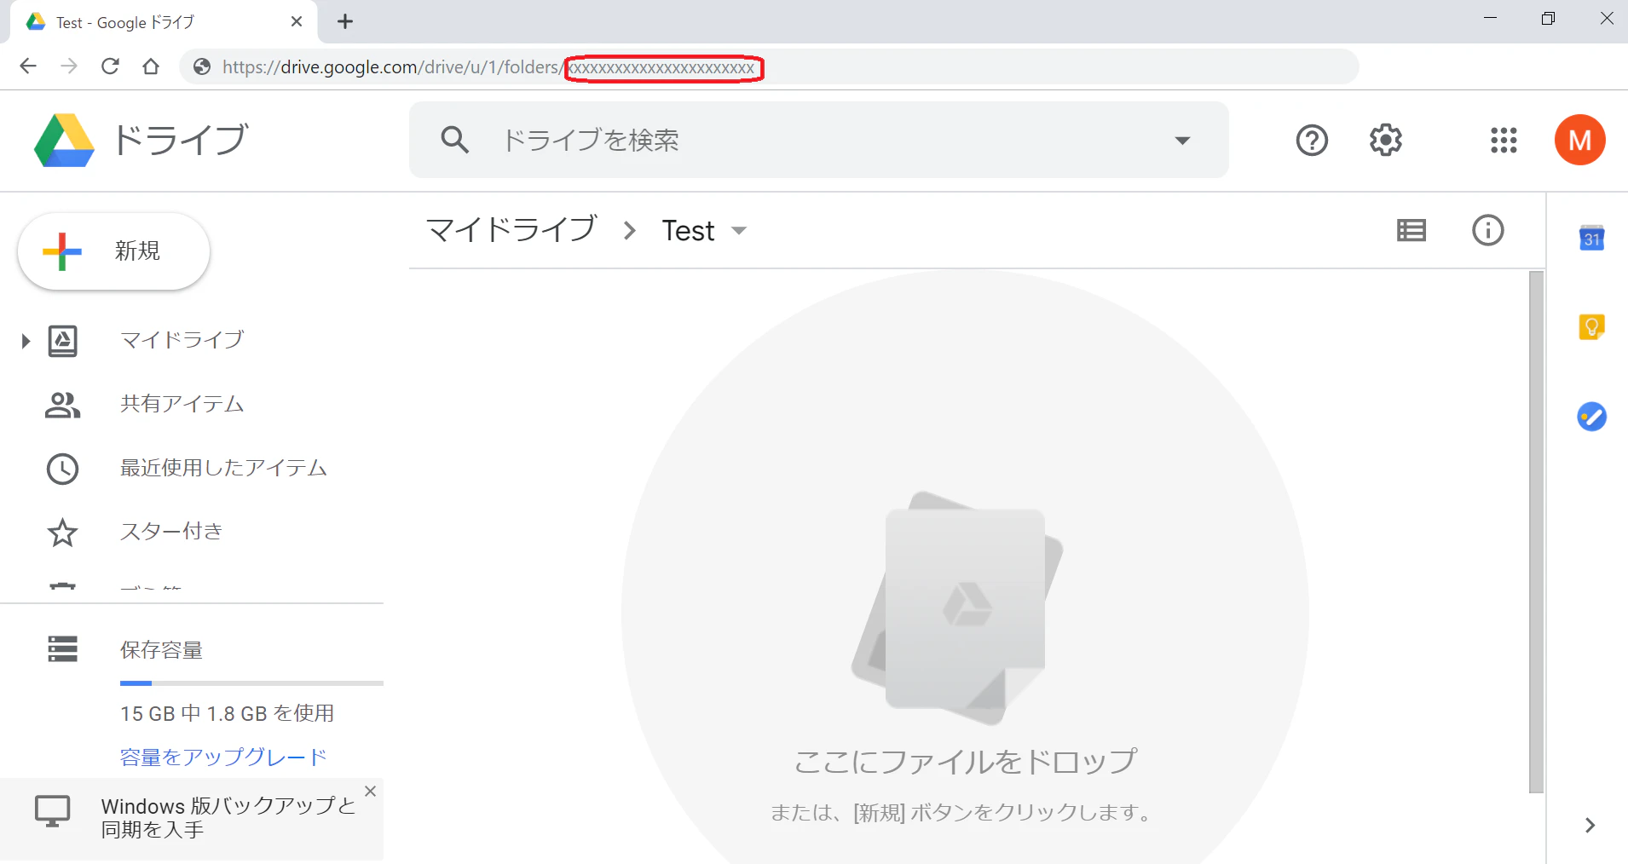Open 保存容量 storage section
1628x864 pixels.
(161, 650)
